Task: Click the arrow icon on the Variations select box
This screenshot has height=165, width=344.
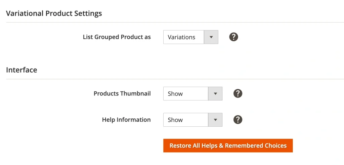Action: coord(211,37)
